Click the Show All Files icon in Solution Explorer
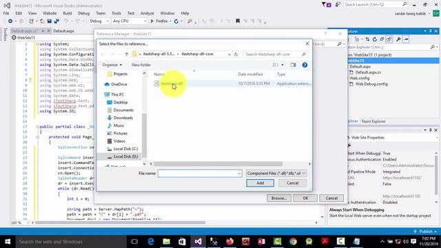Viewport: 441px width, 248px height. click(x=389, y=39)
